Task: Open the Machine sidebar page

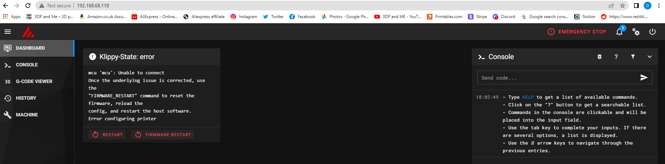Action: [37, 115]
